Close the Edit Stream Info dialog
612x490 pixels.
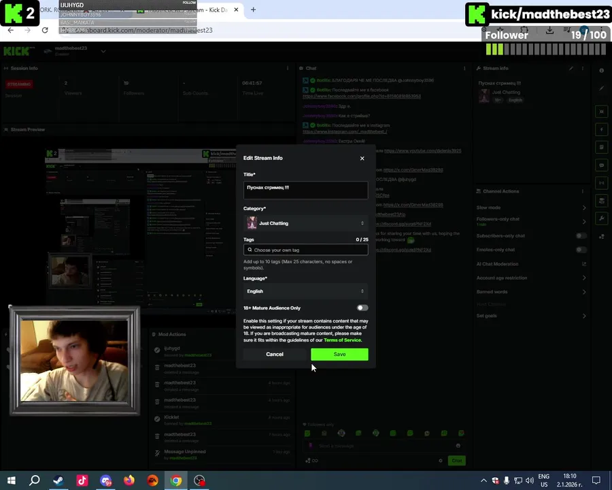tap(362, 159)
